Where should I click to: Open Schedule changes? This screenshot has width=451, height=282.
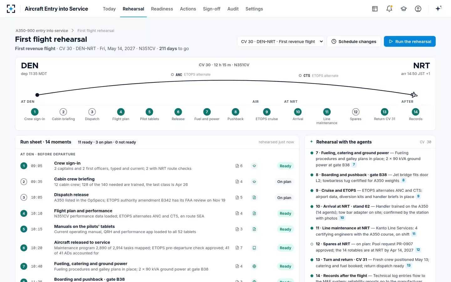[x=354, y=41]
